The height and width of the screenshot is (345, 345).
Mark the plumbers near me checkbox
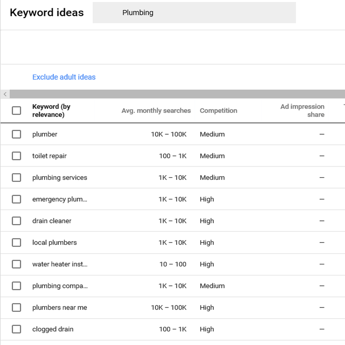tap(17, 307)
